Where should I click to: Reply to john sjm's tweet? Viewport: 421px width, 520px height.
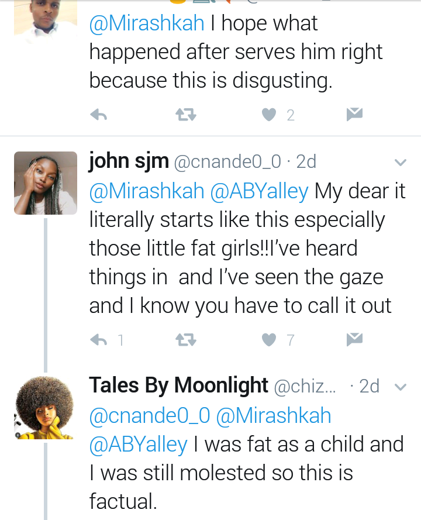(x=98, y=340)
